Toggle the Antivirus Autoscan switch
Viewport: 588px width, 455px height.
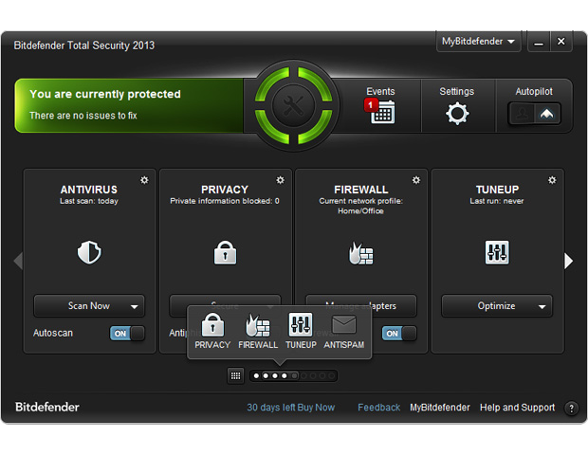click(127, 333)
